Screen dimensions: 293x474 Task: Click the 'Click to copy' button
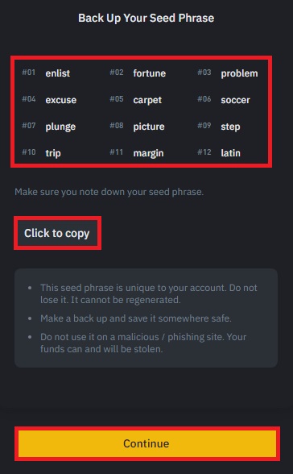57,233
